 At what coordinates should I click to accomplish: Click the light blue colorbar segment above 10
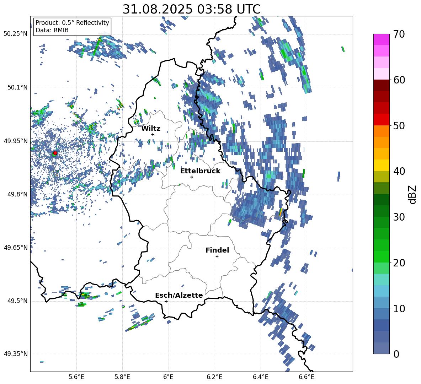pyautogui.click(x=381, y=291)
